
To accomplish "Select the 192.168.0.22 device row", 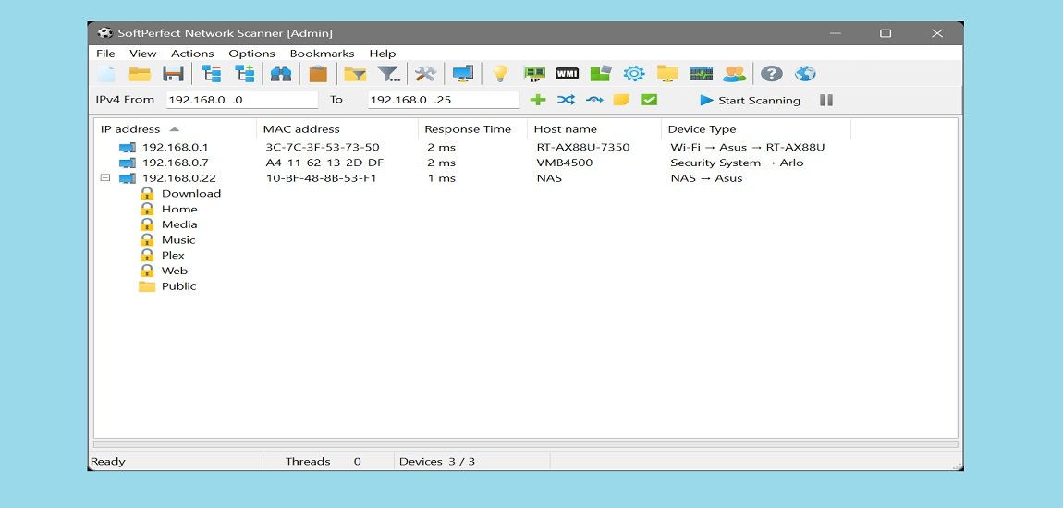I will [x=525, y=178].
